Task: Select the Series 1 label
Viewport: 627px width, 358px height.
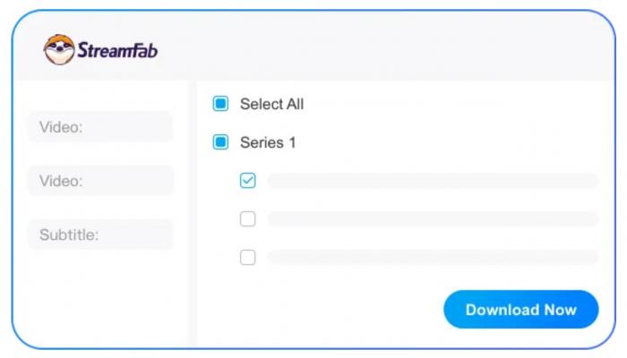Action: (x=268, y=142)
